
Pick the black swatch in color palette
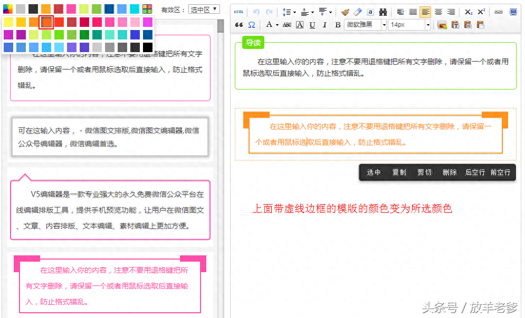(x=148, y=47)
